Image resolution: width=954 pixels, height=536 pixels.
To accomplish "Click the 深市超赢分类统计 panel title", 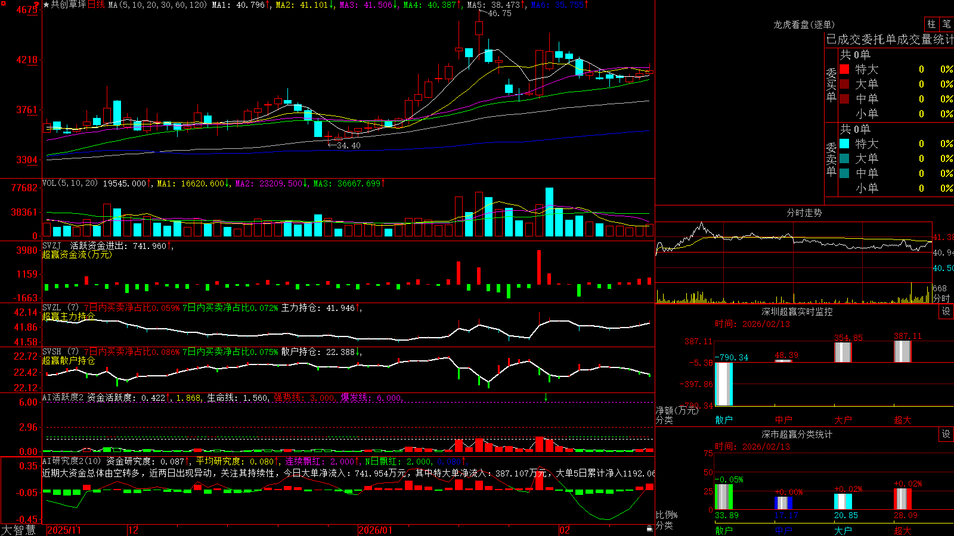I will (797, 434).
